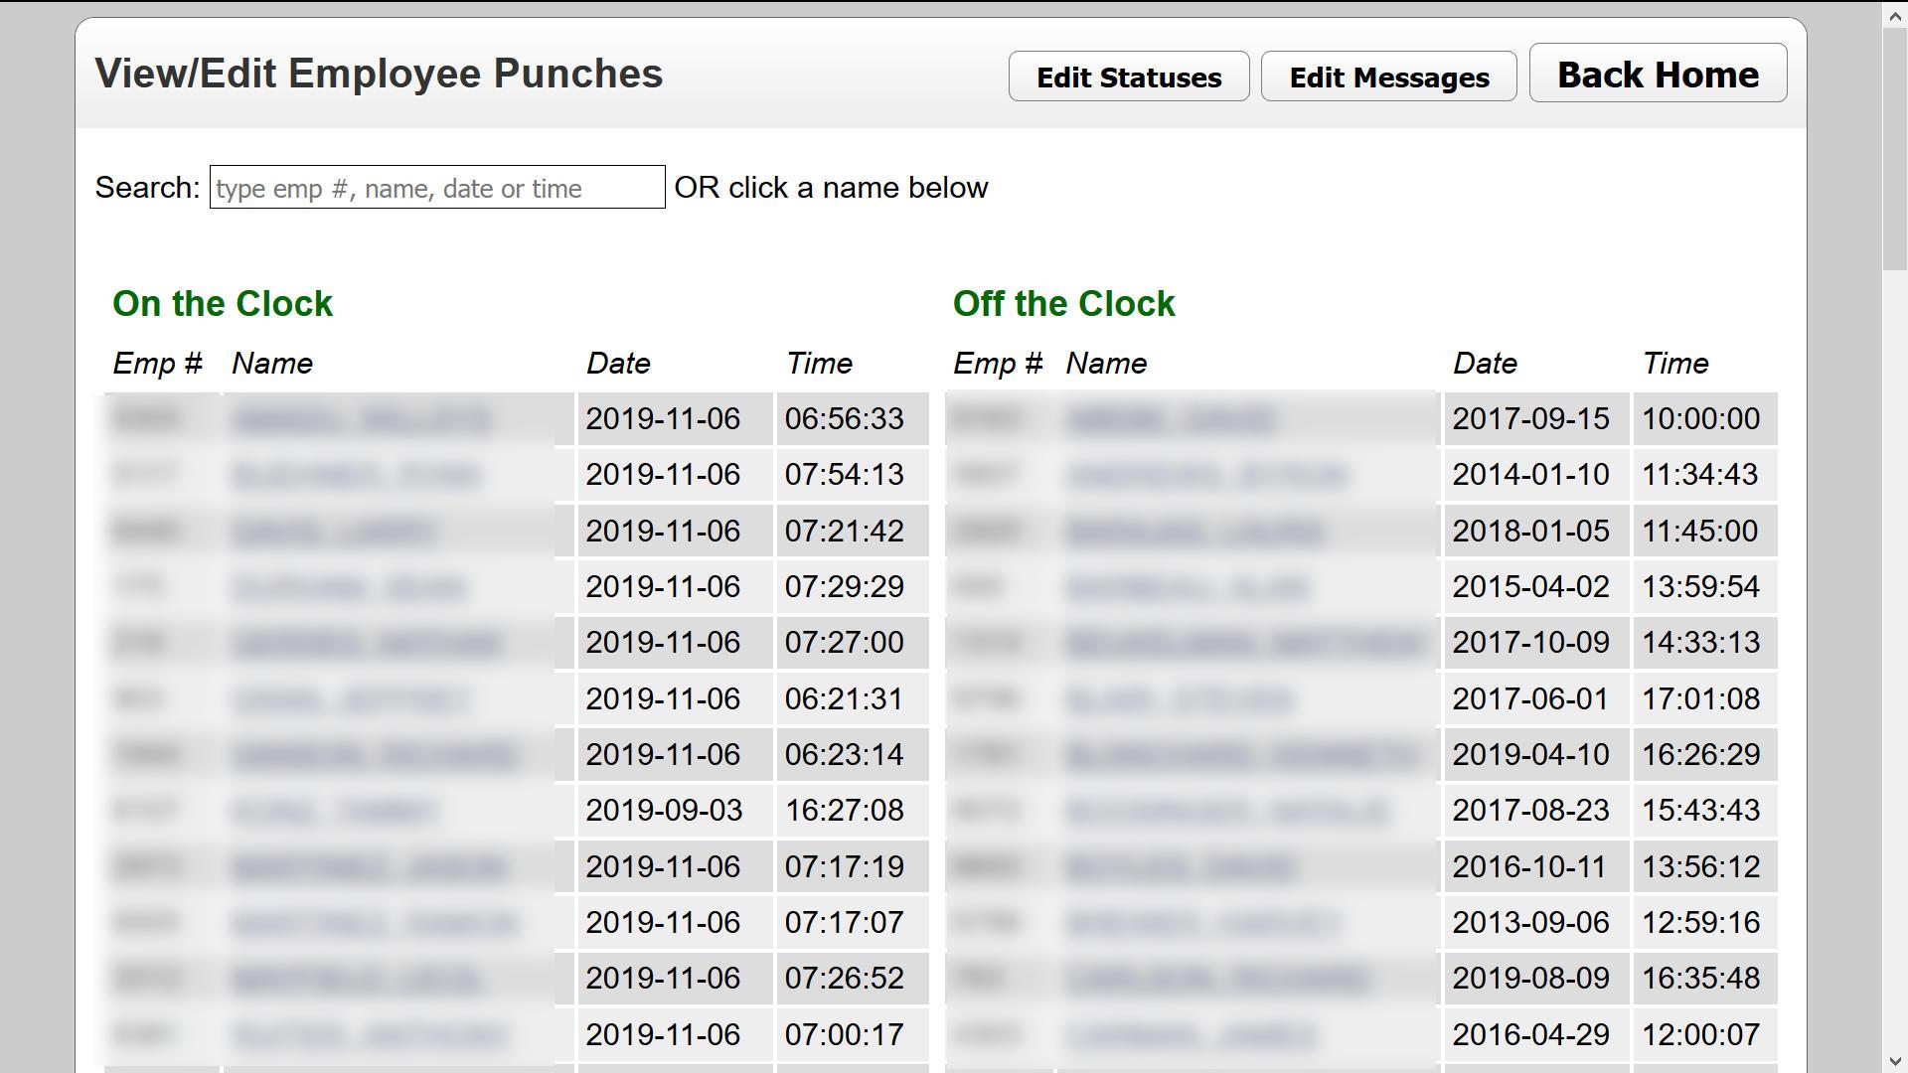Viewport: 1908px width, 1073px height.
Task: Click the scrollbar down arrow
Action: pos(1894,1061)
